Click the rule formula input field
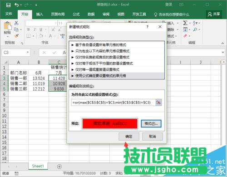Image resolution: width=227 pixels, height=177 pixels. 113,103
